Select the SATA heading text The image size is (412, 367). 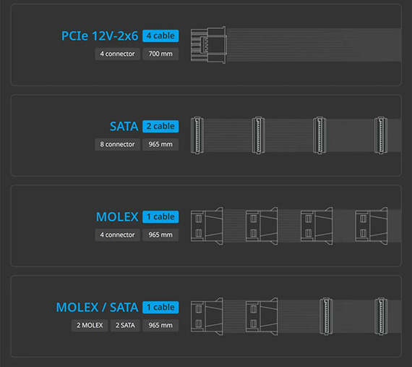point(124,127)
